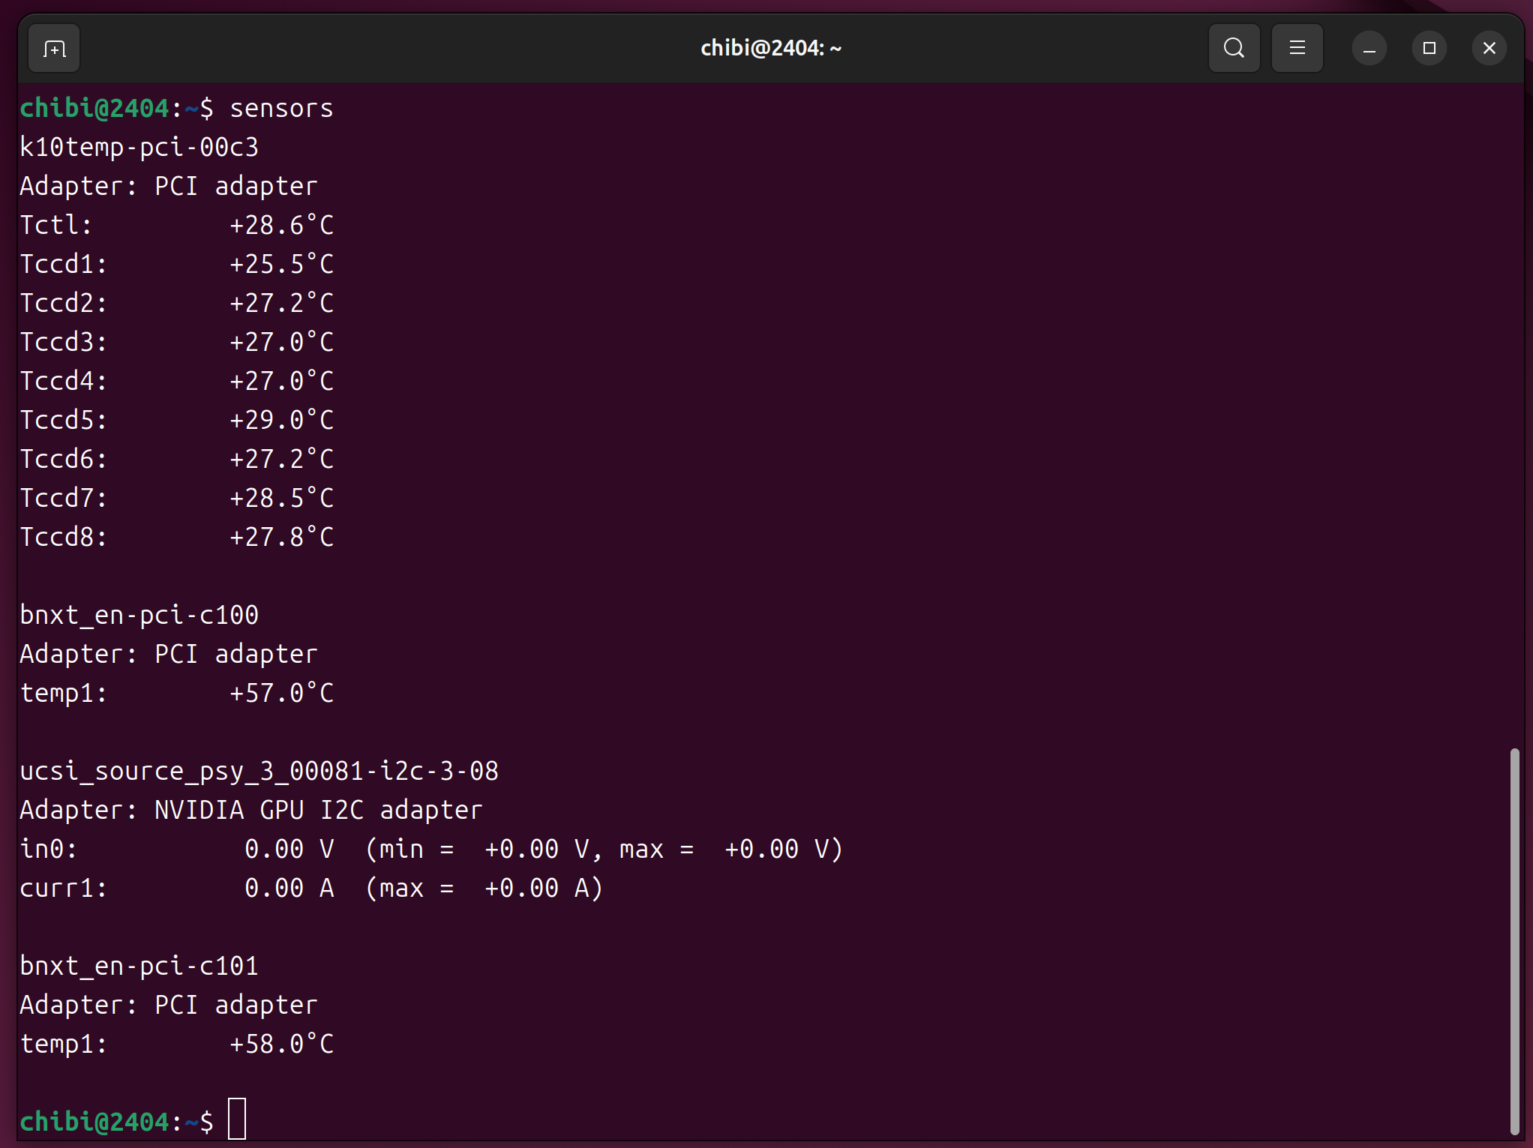Open the hamburger main menu
The height and width of the screenshot is (1148, 1533).
click(1297, 49)
